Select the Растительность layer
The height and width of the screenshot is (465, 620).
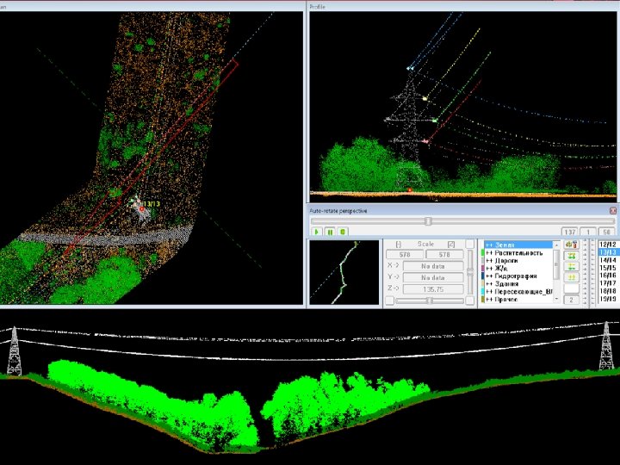pos(518,253)
